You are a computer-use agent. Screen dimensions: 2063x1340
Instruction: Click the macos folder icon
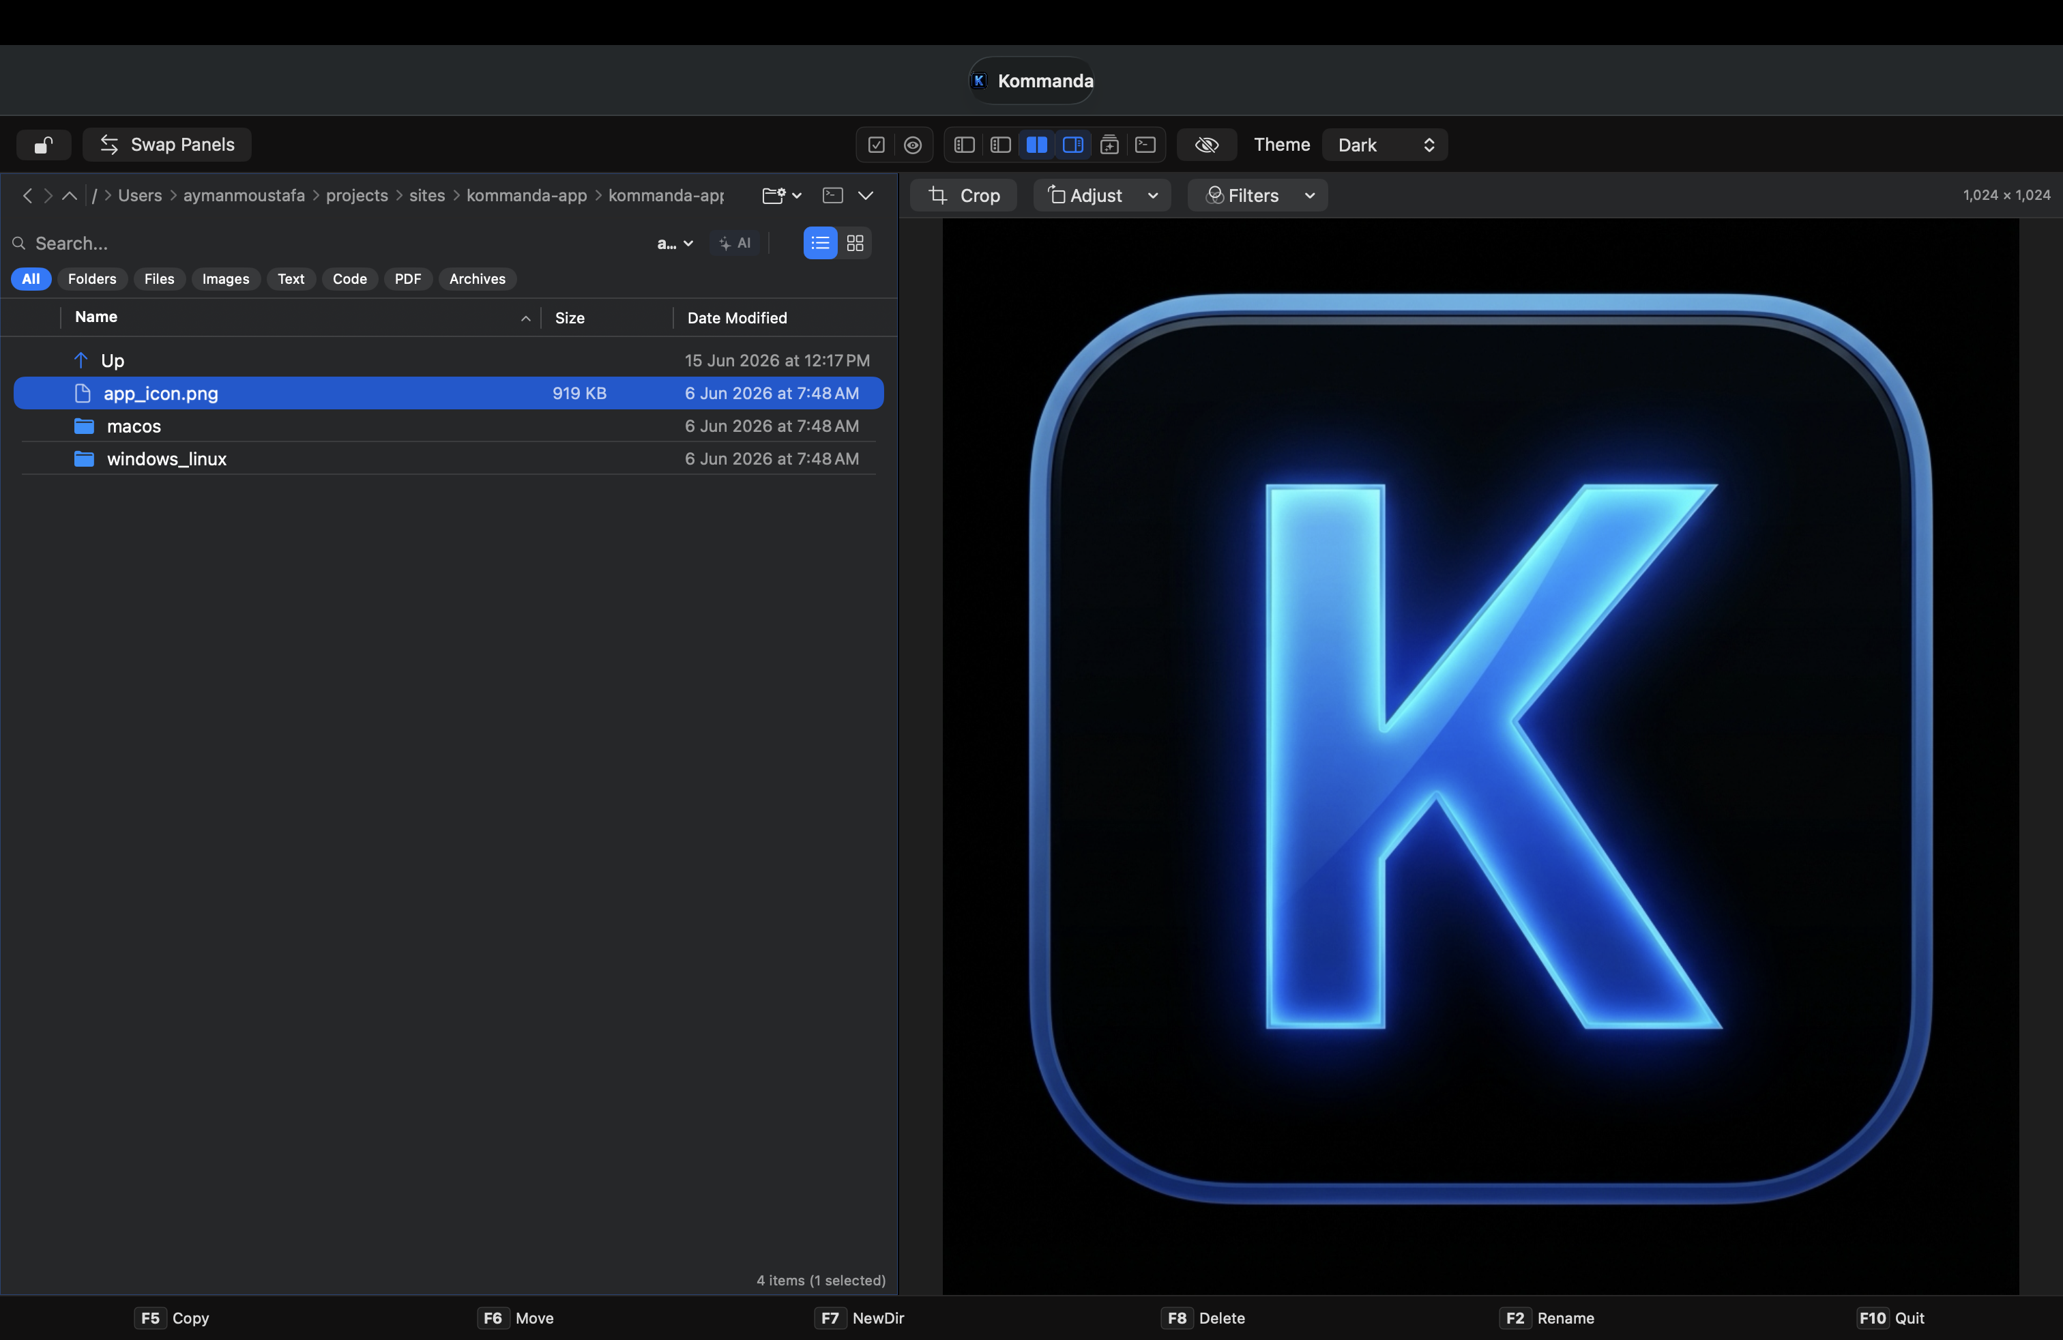[x=84, y=426]
